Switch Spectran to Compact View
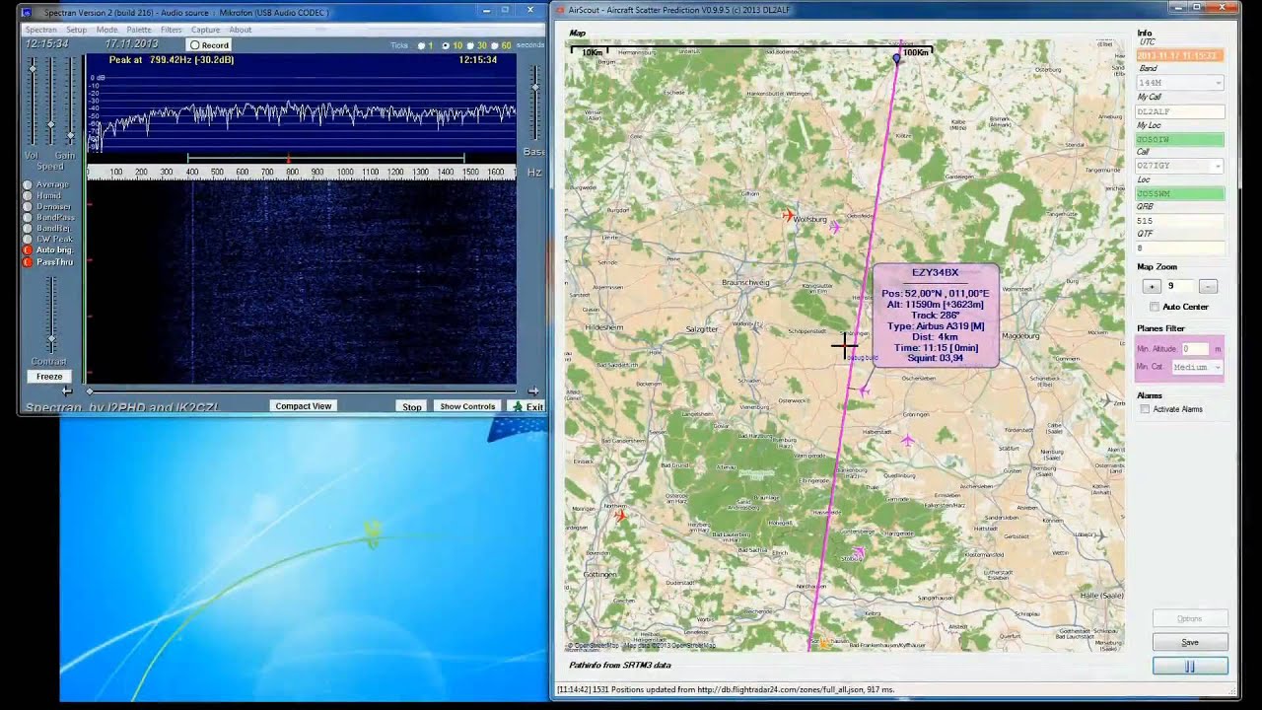Image resolution: width=1262 pixels, height=710 pixels. tap(304, 406)
